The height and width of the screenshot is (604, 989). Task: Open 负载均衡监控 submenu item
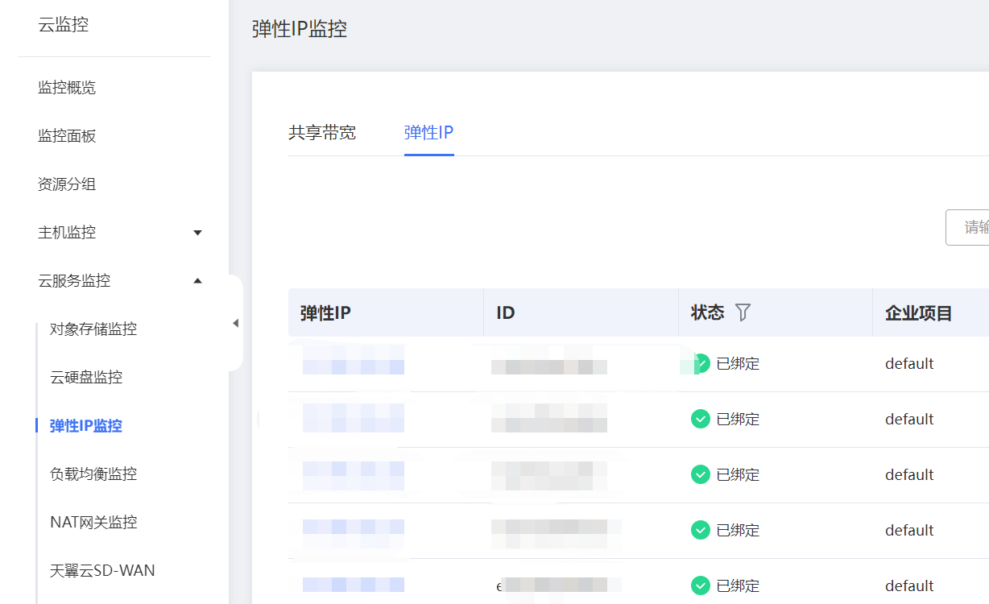(93, 474)
